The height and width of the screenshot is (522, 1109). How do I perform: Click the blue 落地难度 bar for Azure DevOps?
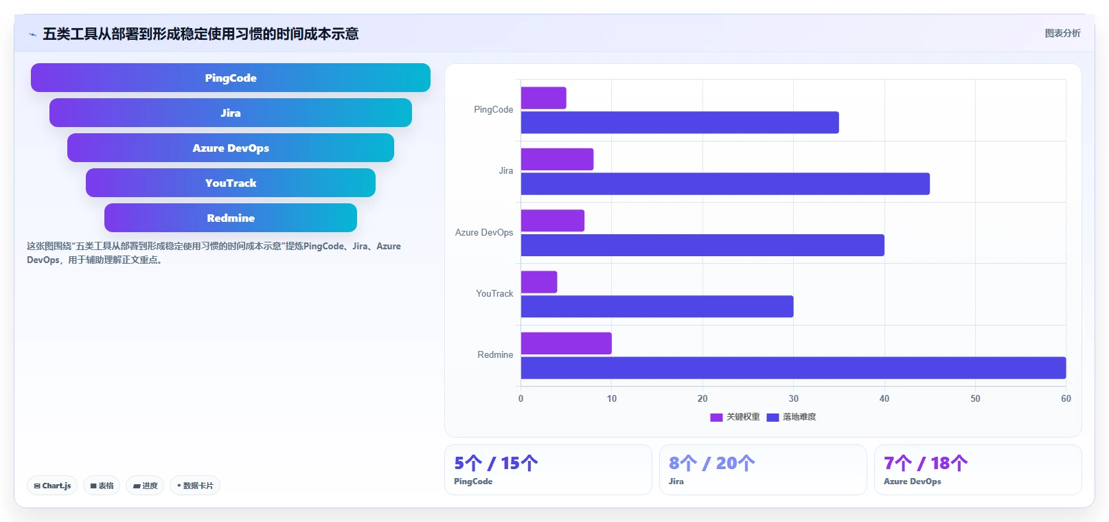click(x=702, y=245)
